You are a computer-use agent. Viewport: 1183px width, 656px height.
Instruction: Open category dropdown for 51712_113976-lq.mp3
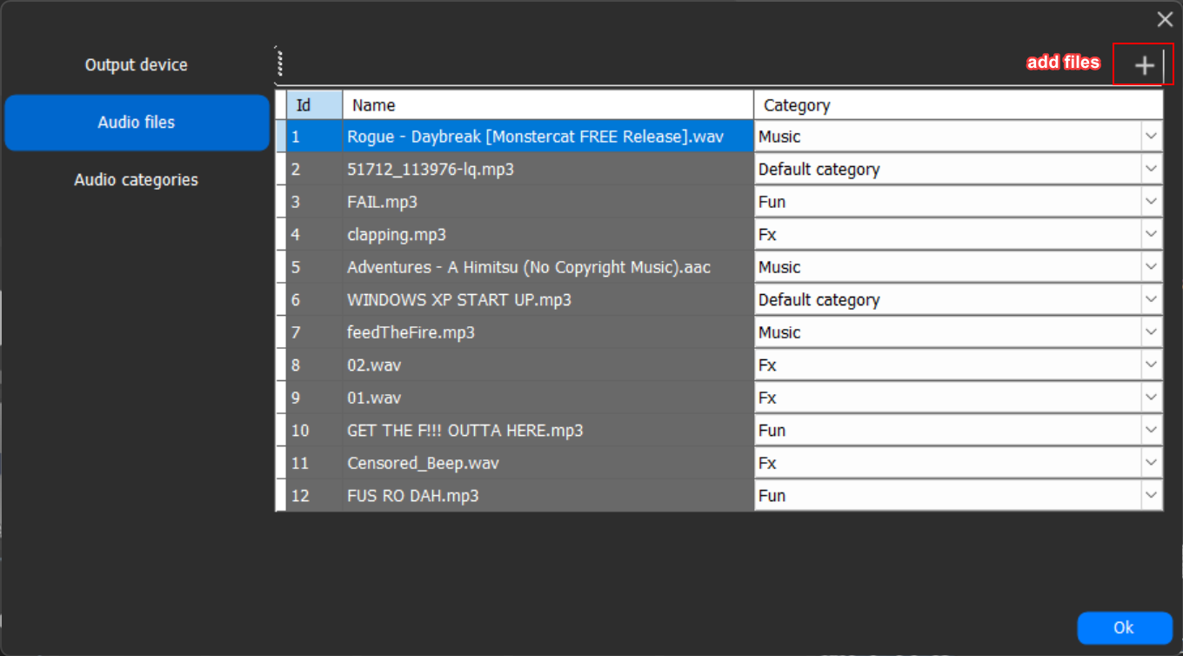point(1152,169)
